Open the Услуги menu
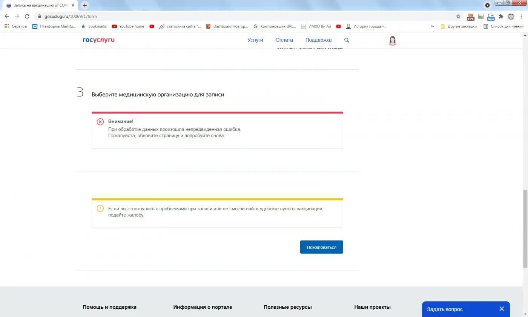528x317 pixels. tap(255, 40)
